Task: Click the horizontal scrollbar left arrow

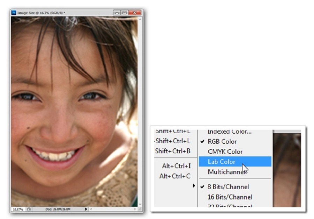Action: coord(91,209)
